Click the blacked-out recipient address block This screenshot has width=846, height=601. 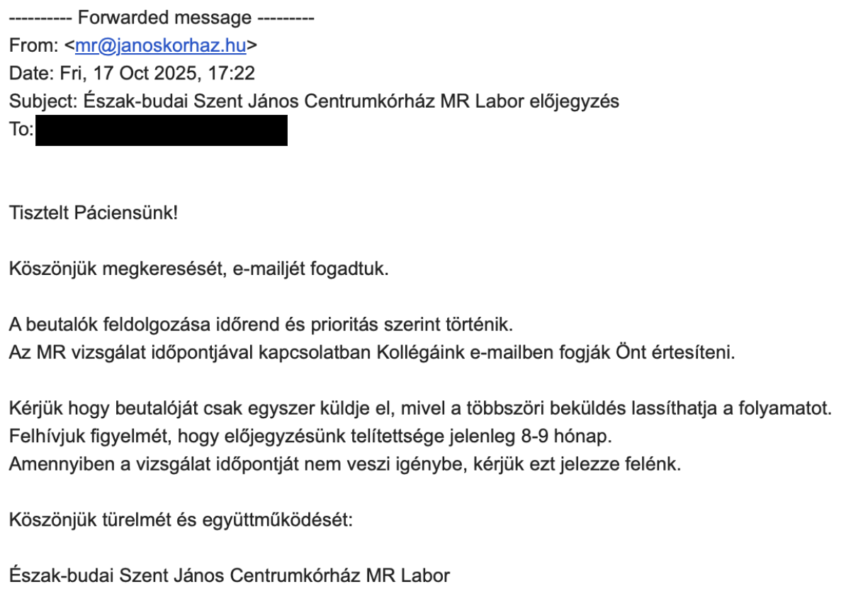click(x=162, y=130)
